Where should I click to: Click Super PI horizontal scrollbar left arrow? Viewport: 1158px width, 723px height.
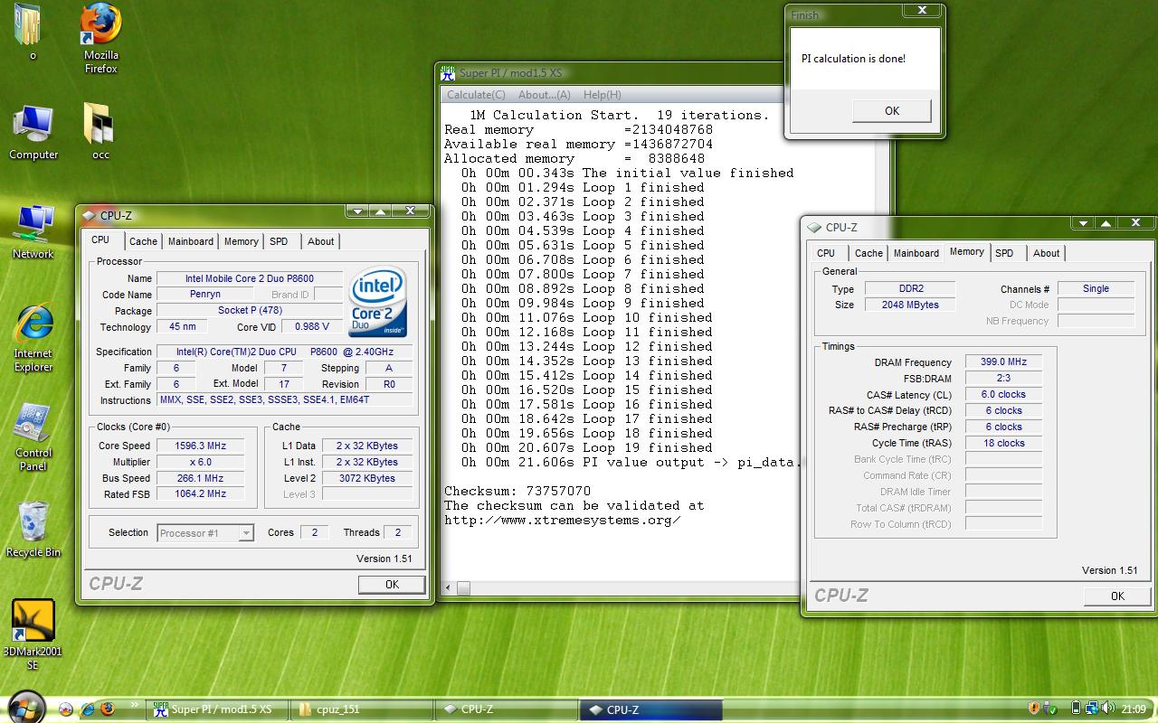[x=449, y=588]
